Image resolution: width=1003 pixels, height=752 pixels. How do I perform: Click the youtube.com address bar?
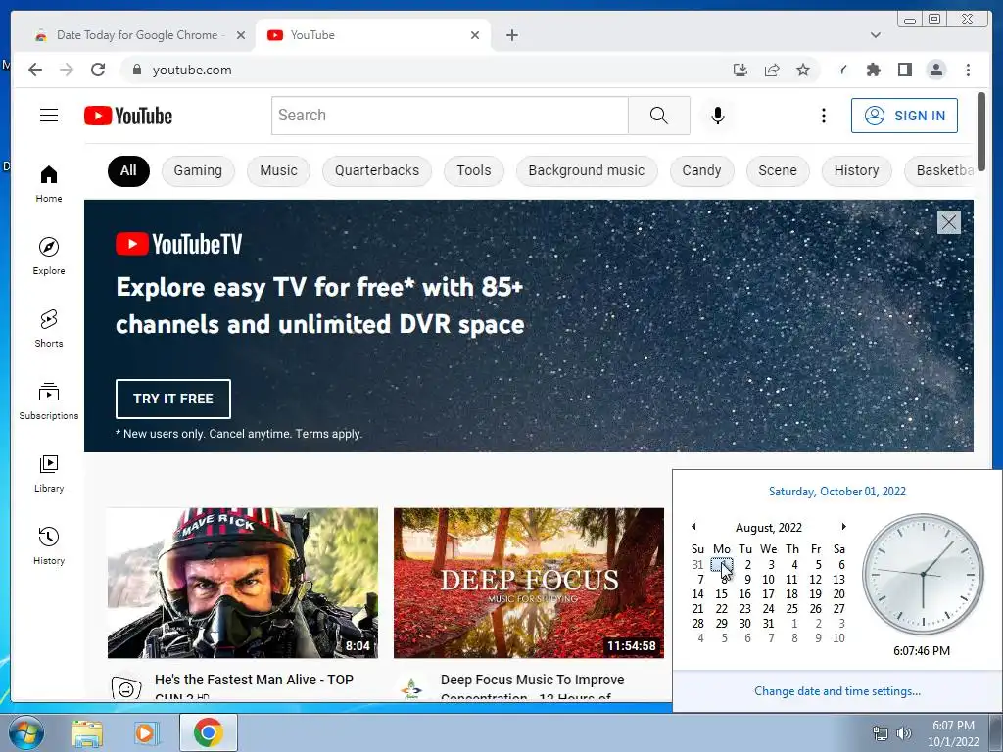422,70
